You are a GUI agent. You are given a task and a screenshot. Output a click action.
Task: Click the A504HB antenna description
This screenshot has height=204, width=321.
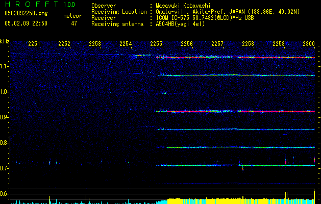(180, 24)
